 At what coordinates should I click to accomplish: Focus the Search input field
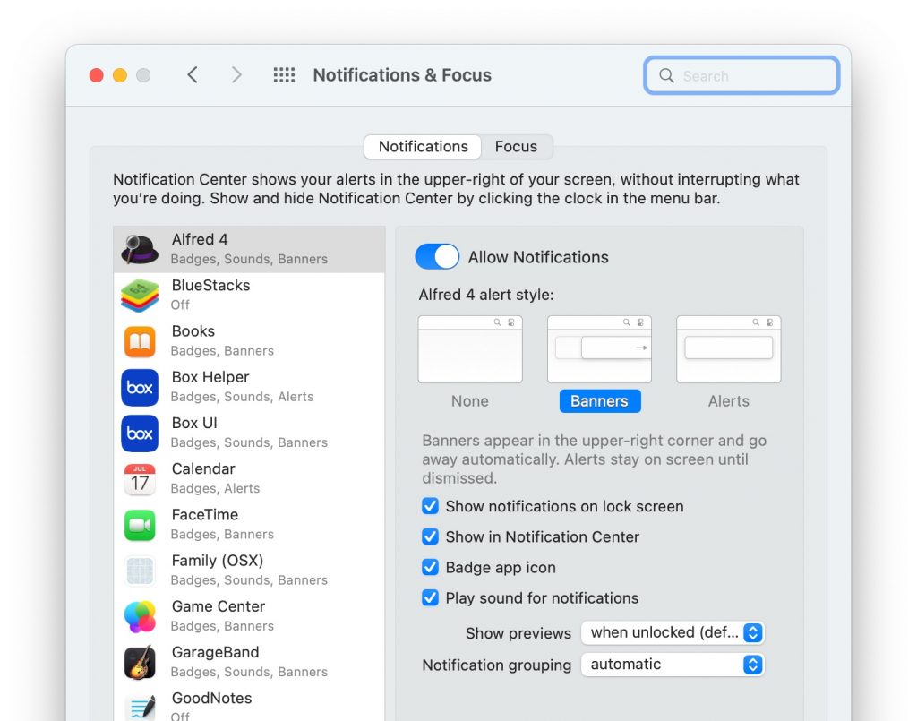click(741, 75)
